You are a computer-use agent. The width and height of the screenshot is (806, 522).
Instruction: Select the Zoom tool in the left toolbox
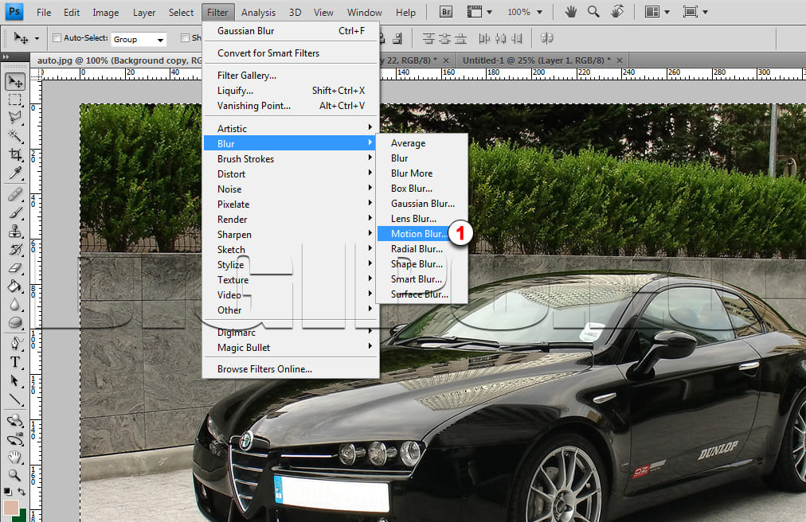pyautogui.click(x=15, y=475)
